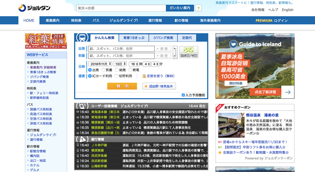315x172 pixels.
Task: Open the 熊谷温泉 湯楽の里 coupon title
Action: click(262, 115)
